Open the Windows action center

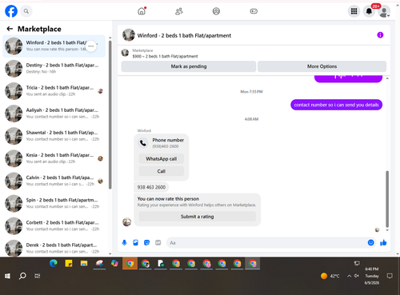[390, 276]
